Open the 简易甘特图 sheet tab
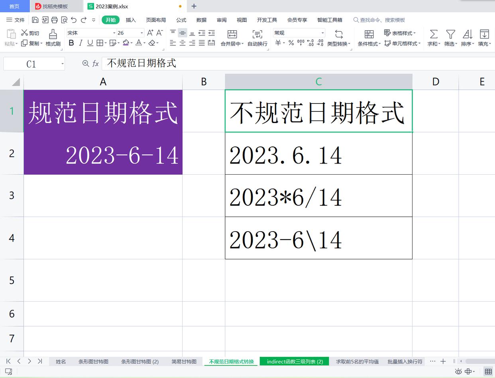495x378 pixels. (184, 361)
